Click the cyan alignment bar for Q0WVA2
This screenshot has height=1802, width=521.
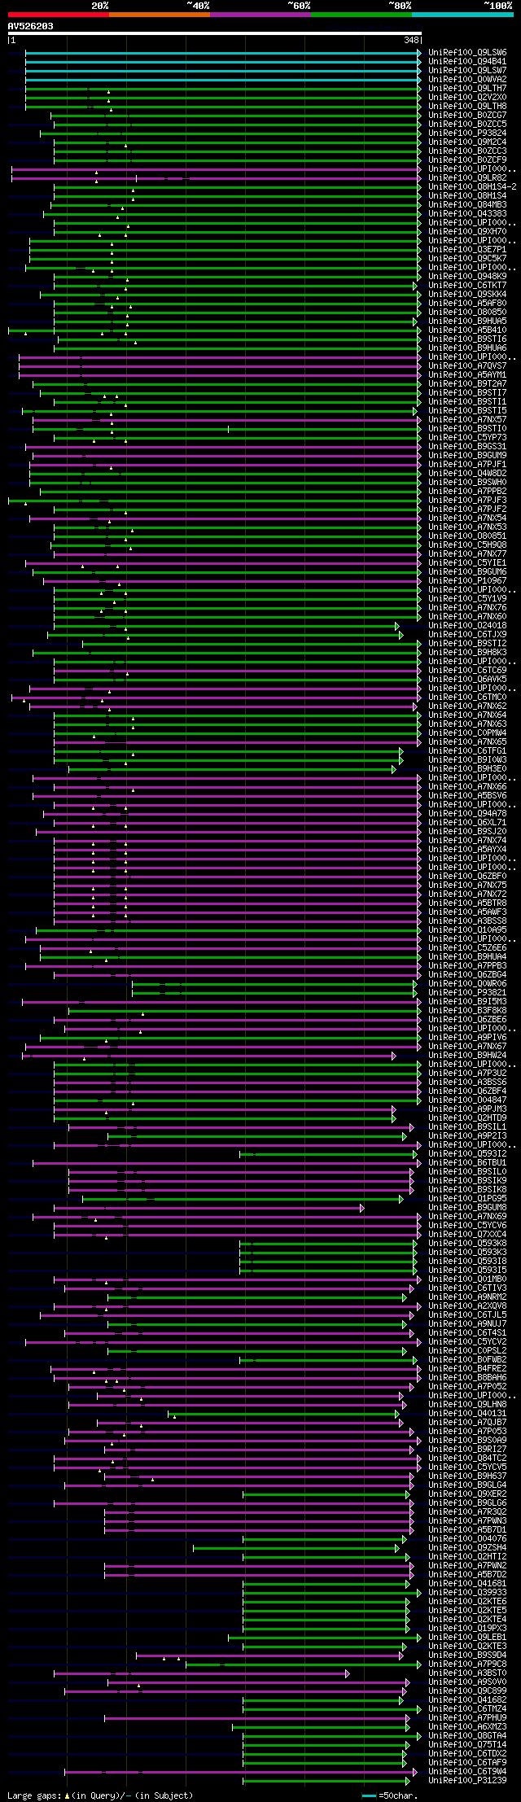[222, 80]
